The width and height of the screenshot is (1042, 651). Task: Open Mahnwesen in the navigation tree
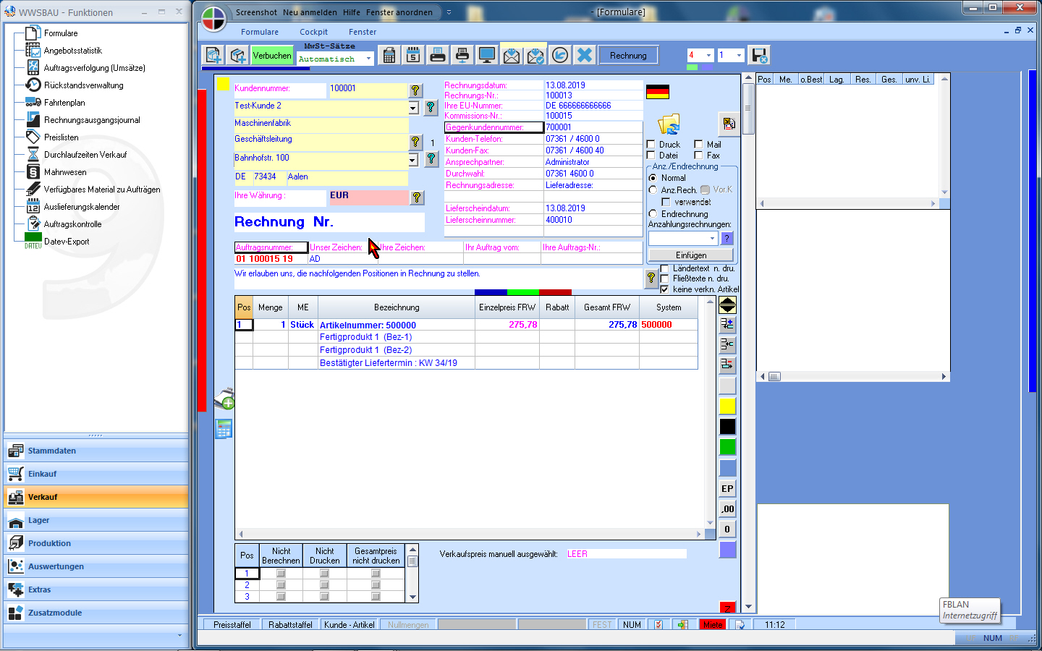65,172
